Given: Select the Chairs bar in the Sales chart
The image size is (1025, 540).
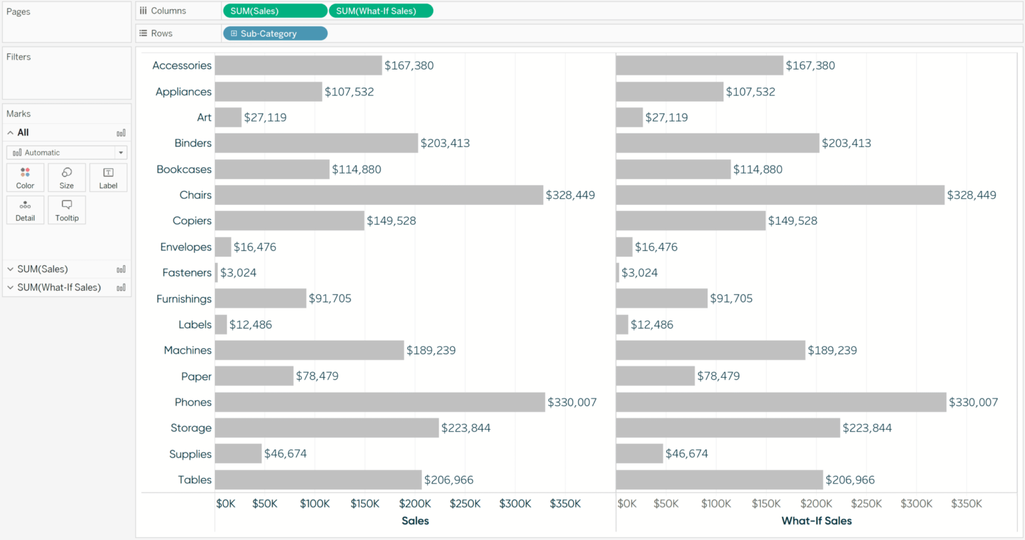Looking at the screenshot, I should 380,195.
